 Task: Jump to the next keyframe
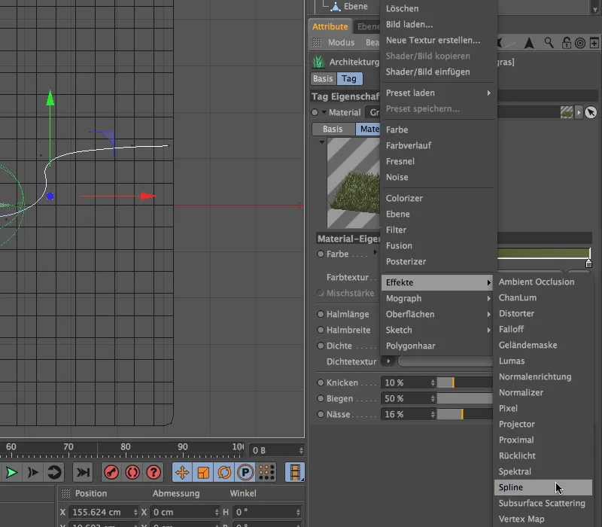coord(33,472)
